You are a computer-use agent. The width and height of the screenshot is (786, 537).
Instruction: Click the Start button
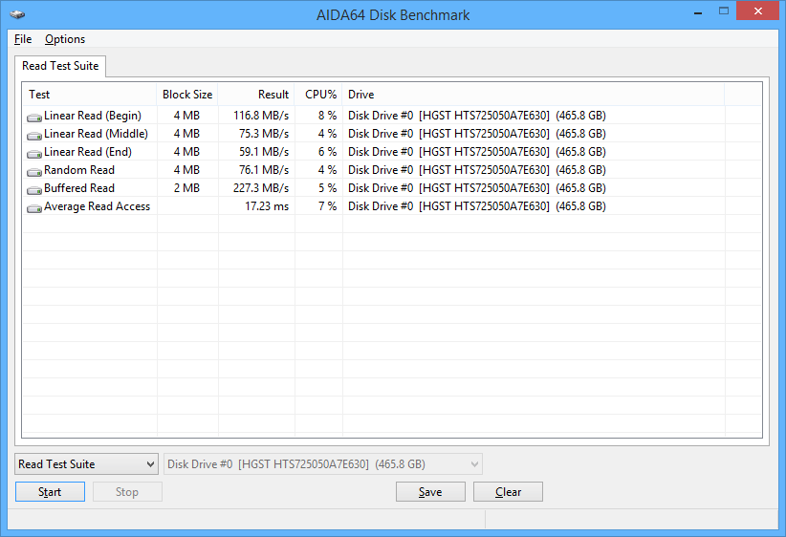point(50,492)
